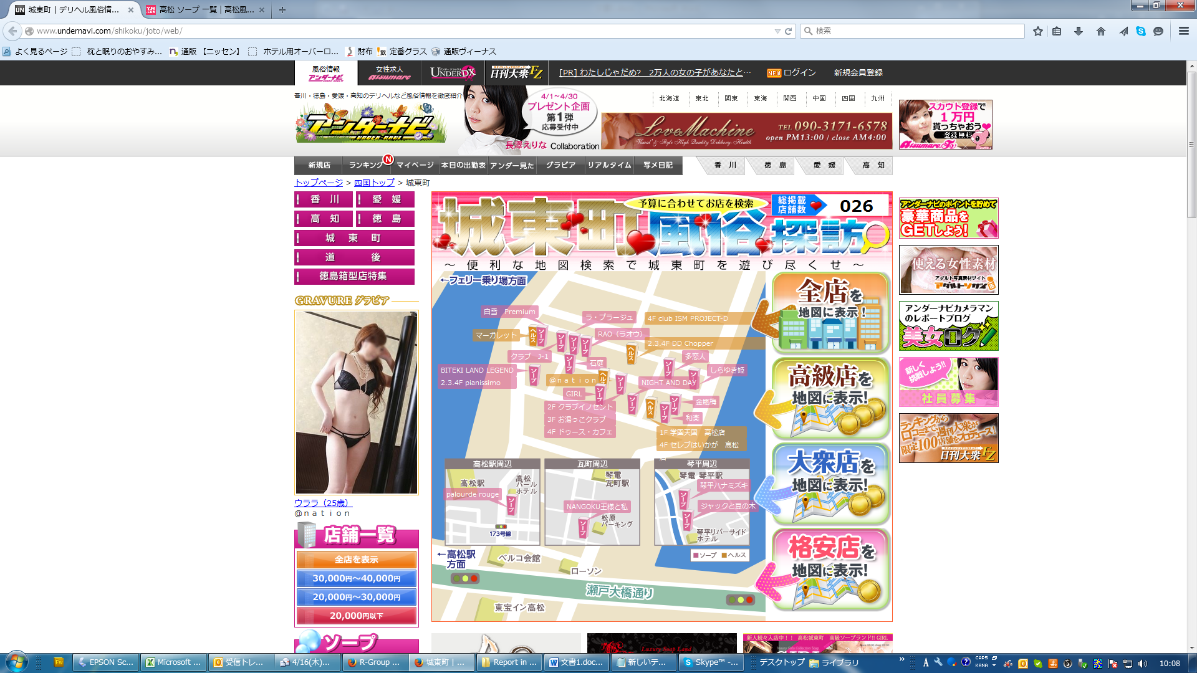This screenshot has width=1197, height=673.
Task: Click the address bar URL
Action: [x=109, y=31]
